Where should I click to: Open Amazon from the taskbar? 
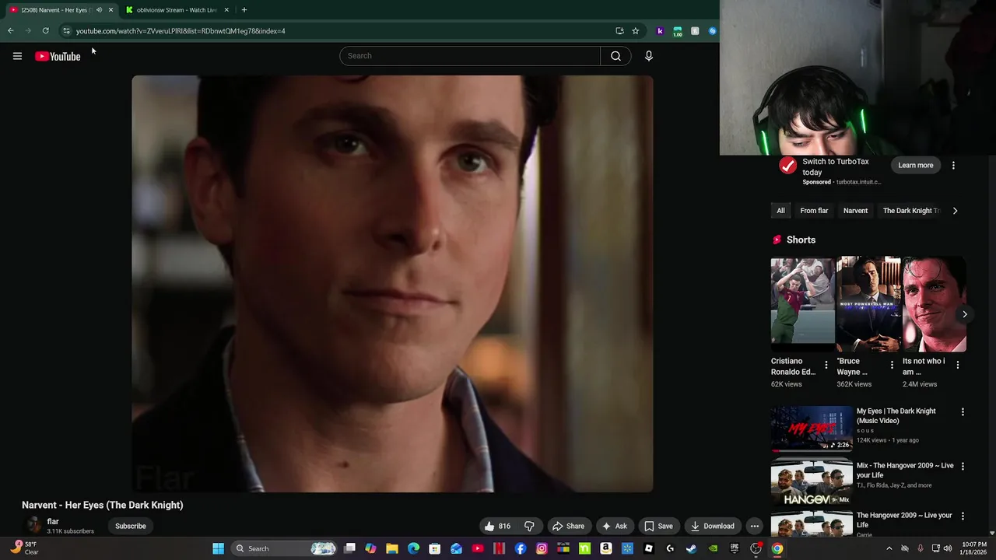(606, 548)
